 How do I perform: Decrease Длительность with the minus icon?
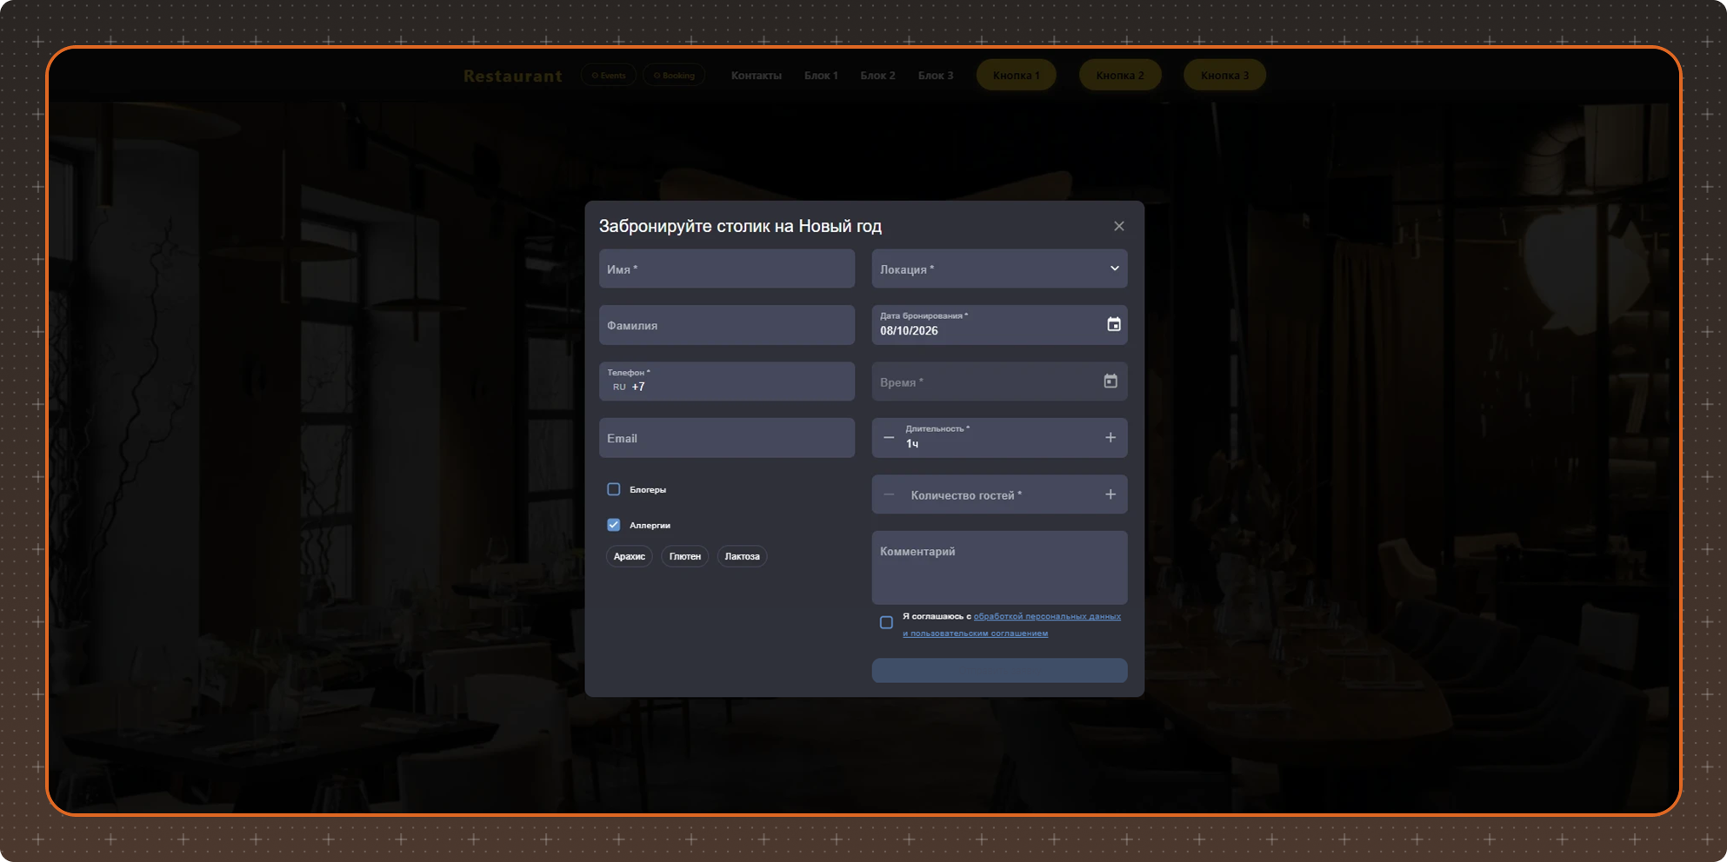pos(889,438)
